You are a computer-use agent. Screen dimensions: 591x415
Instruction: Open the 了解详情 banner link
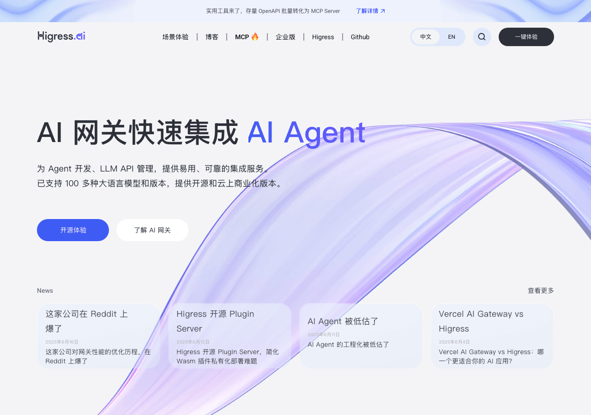pyautogui.click(x=370, y=11)
